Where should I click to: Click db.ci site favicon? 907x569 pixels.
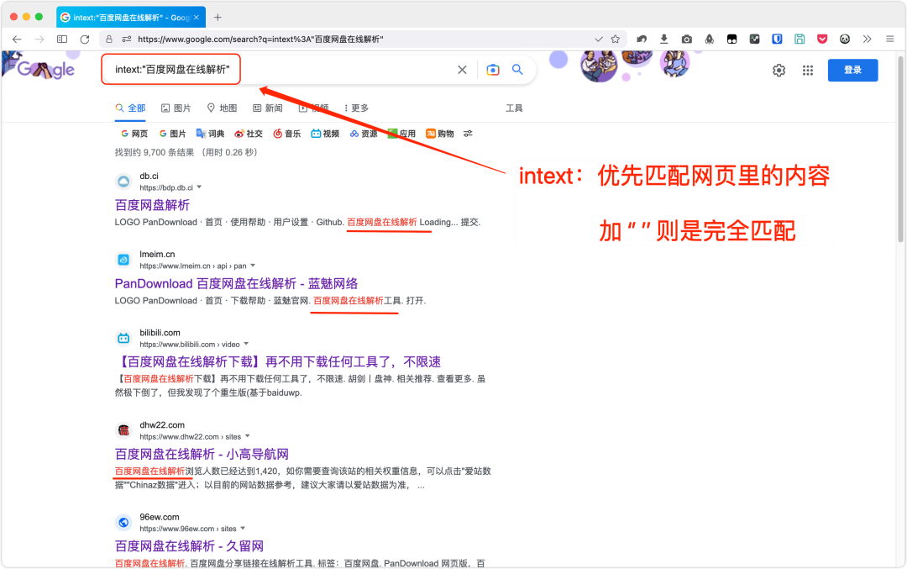pyautogui.click(x=123, y=182)
